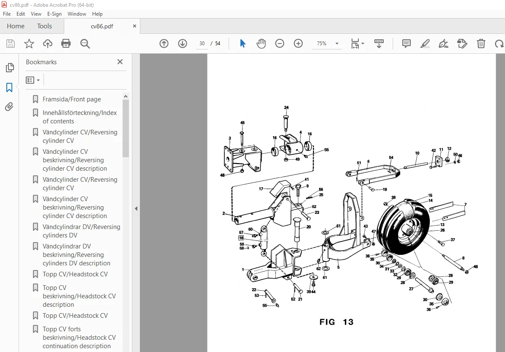Image resolution: width=505 pixels, height=352 pixels.
Task: Click the FIG 13 caption on the page
Action: [x=336, y=322]
